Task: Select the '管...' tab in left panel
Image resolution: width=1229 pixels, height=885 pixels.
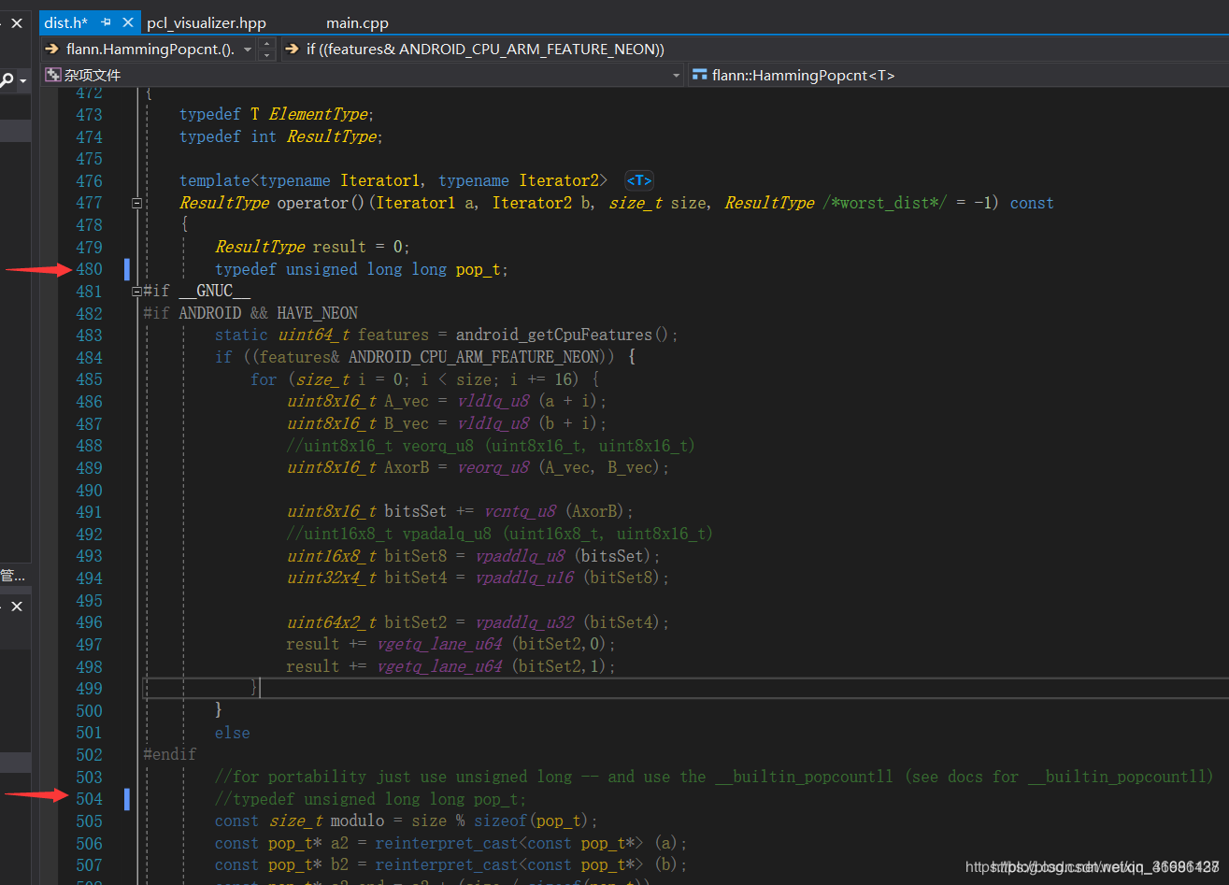Action: 13,576
